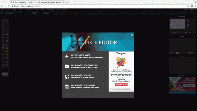Click the Login link
The height and width of the screenshot is (111, 197).
(185, 10)
